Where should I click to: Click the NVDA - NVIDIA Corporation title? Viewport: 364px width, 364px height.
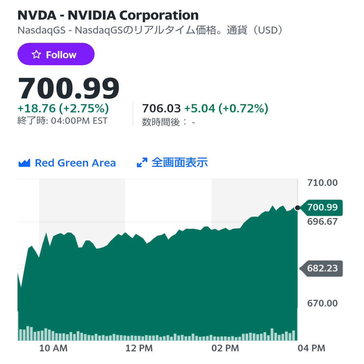click(x=108, y=15)
